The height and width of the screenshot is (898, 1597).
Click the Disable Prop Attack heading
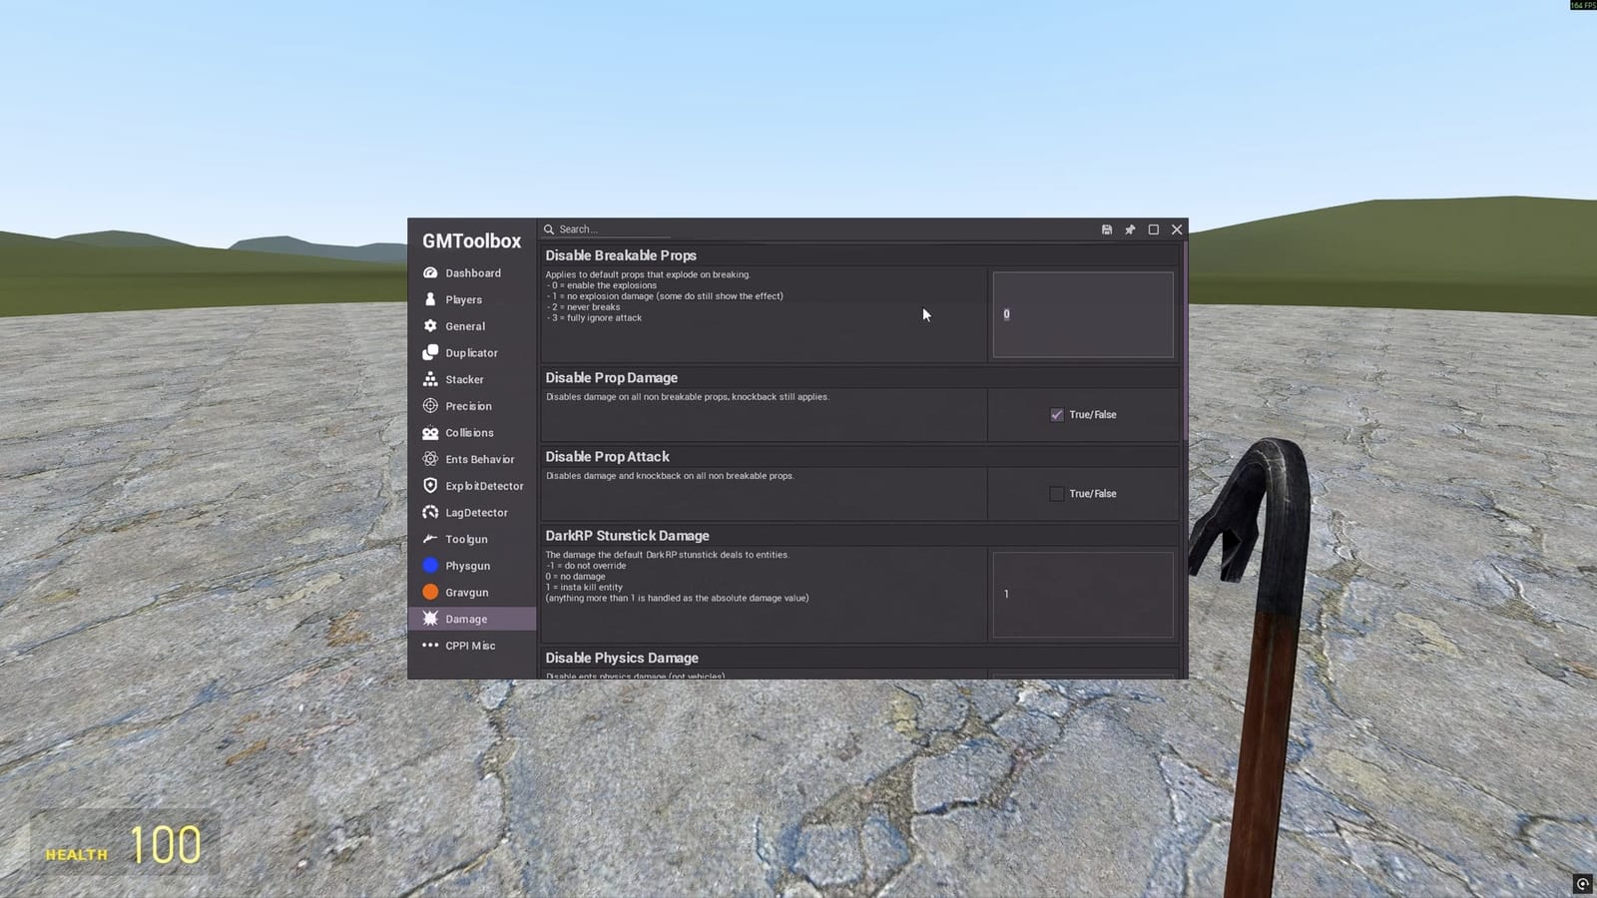tap(607, 456)
